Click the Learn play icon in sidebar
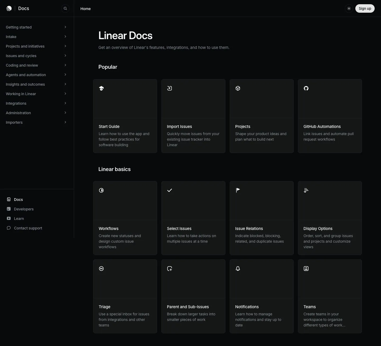This screenshot has width=381, height=346. 9,218
